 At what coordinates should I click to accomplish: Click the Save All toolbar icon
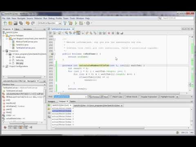pos(21,23)
